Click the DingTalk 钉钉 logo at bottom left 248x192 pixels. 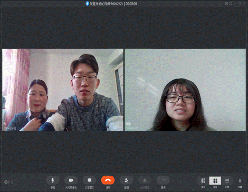(x=9, y=182)
